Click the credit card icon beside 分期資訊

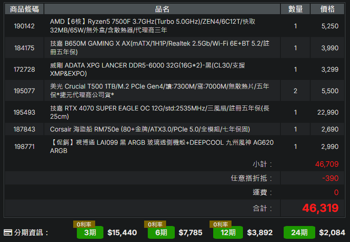pyautogui.click(x=8, y=232)
